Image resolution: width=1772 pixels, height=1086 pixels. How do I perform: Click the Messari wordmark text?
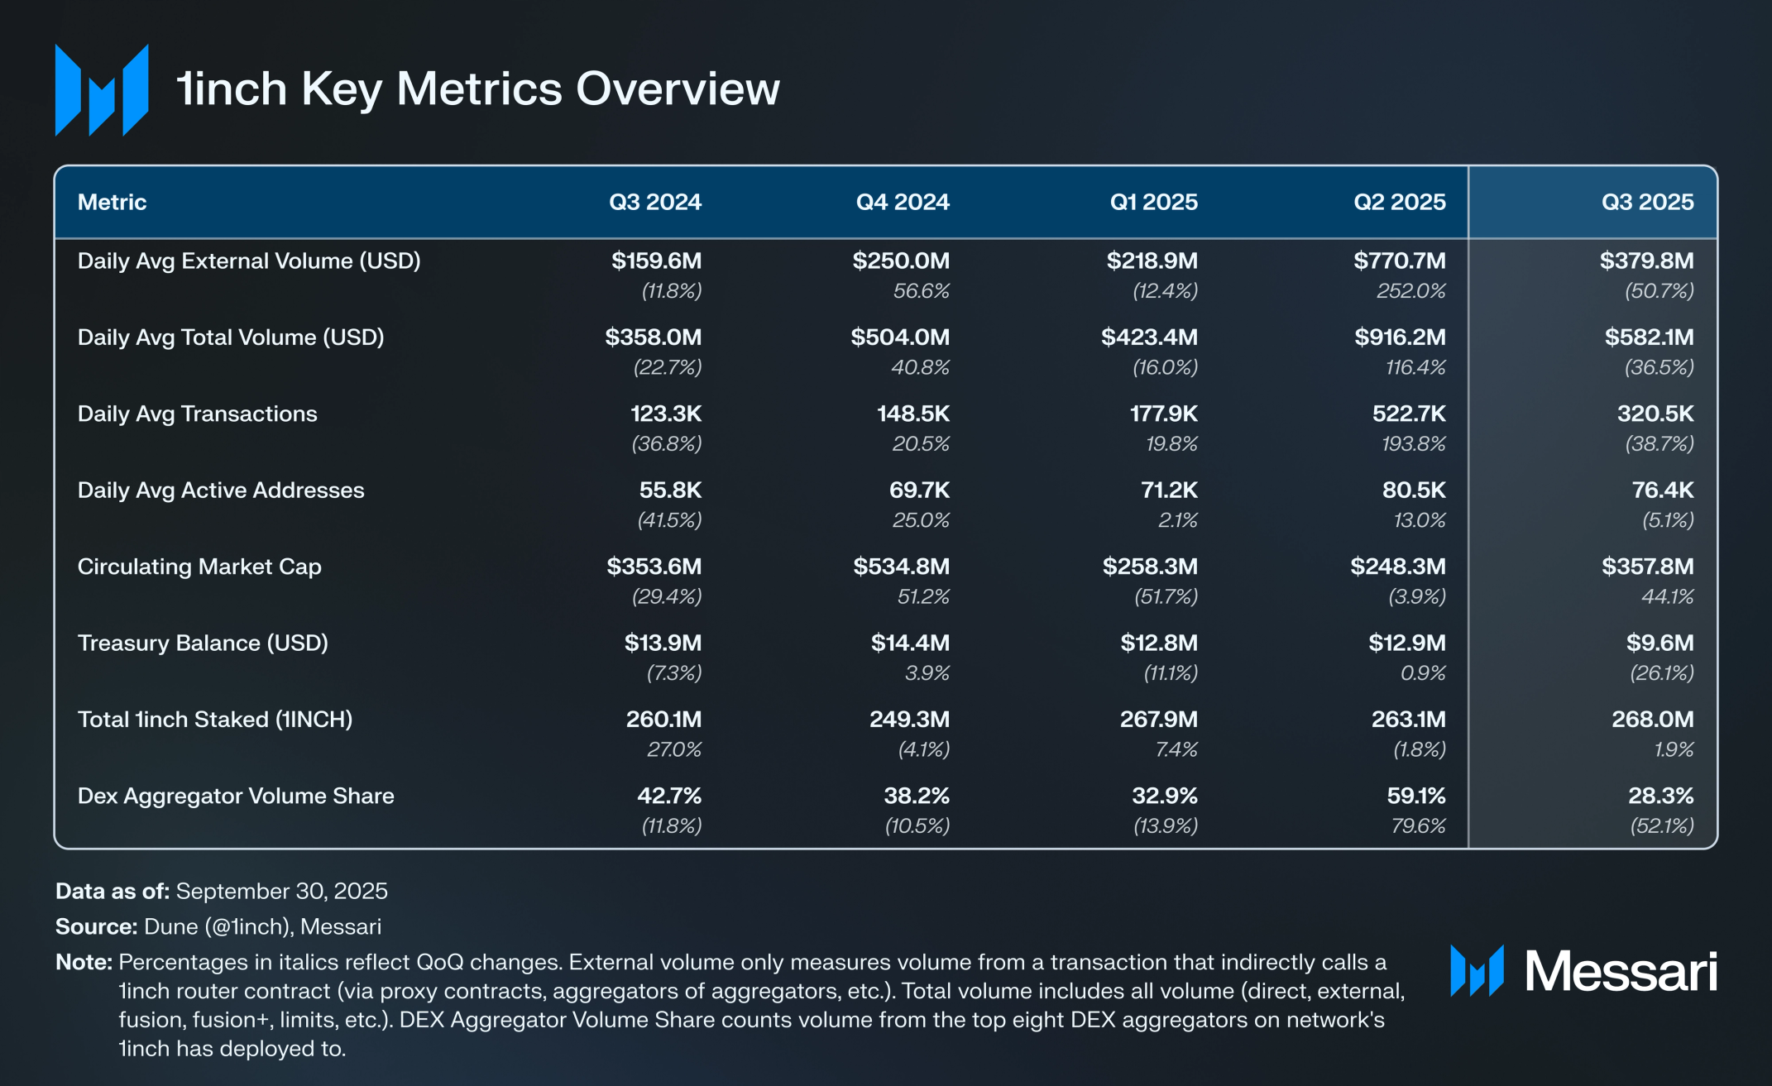(x=1621, y=971)
